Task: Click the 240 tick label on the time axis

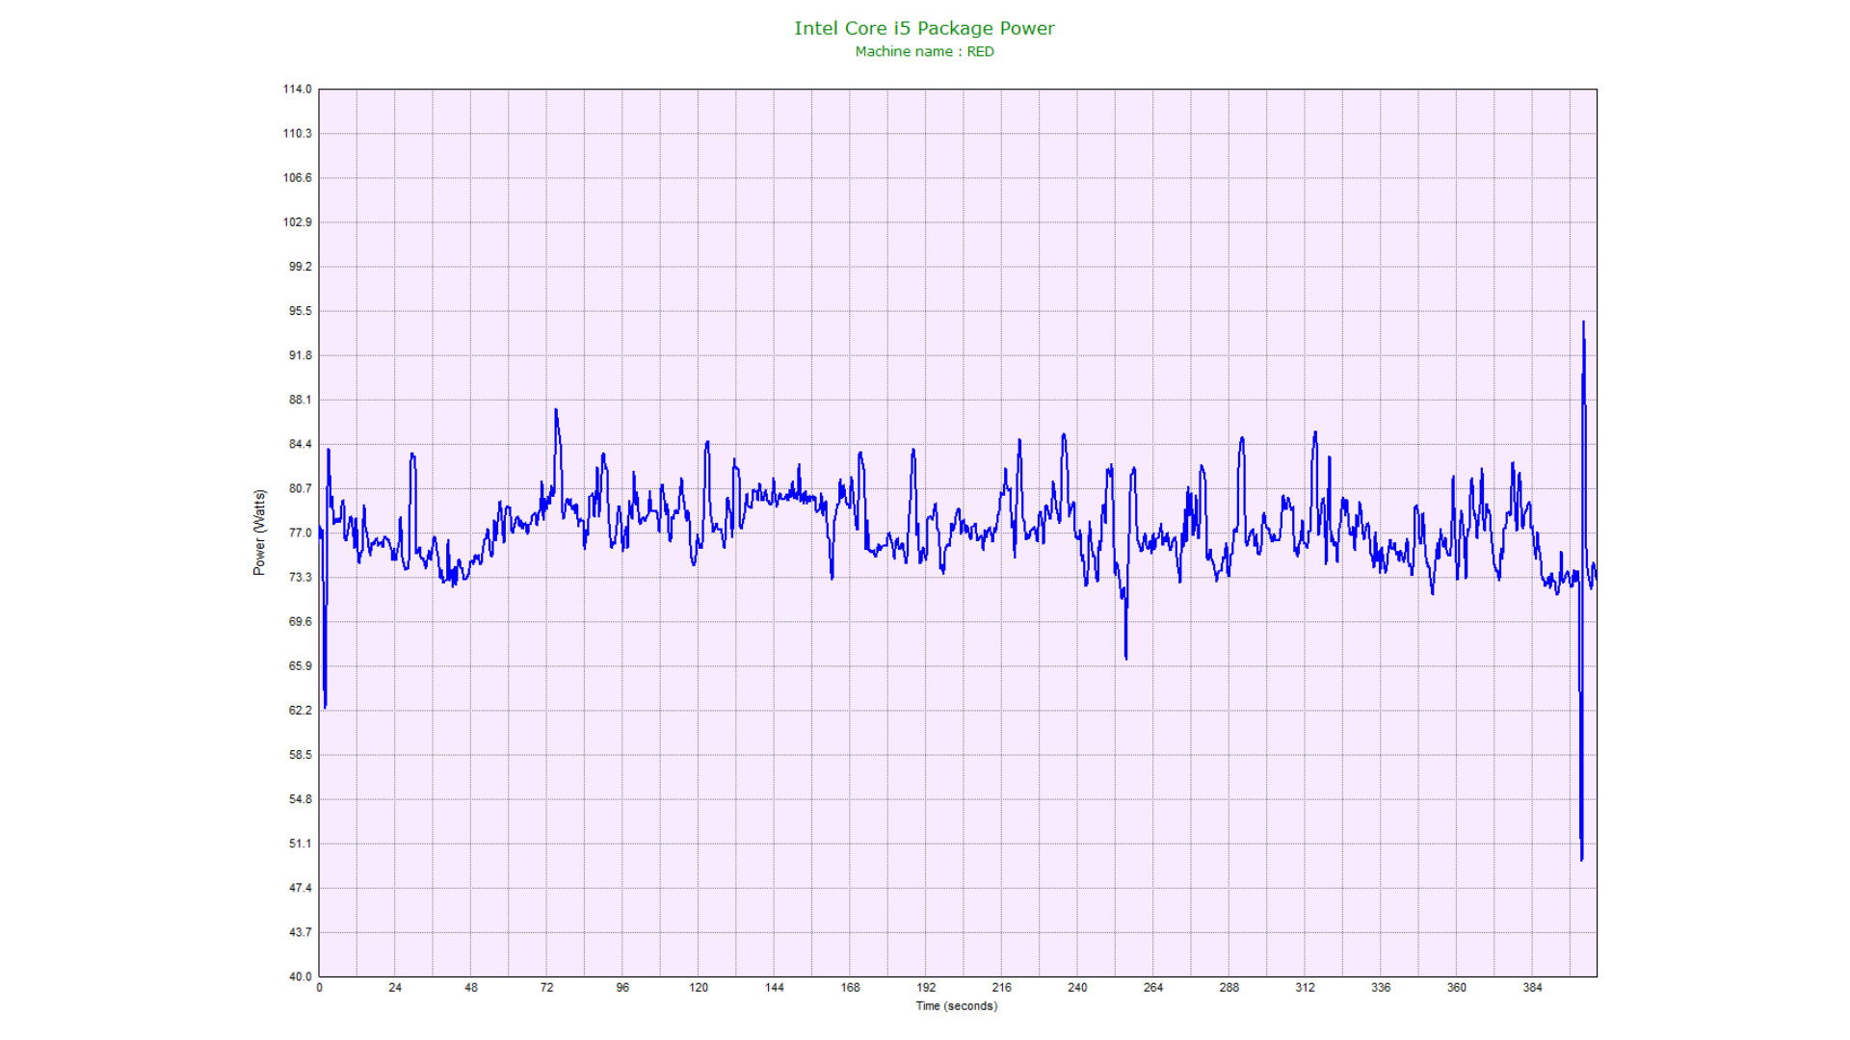Action: (x=1077, y=988)
